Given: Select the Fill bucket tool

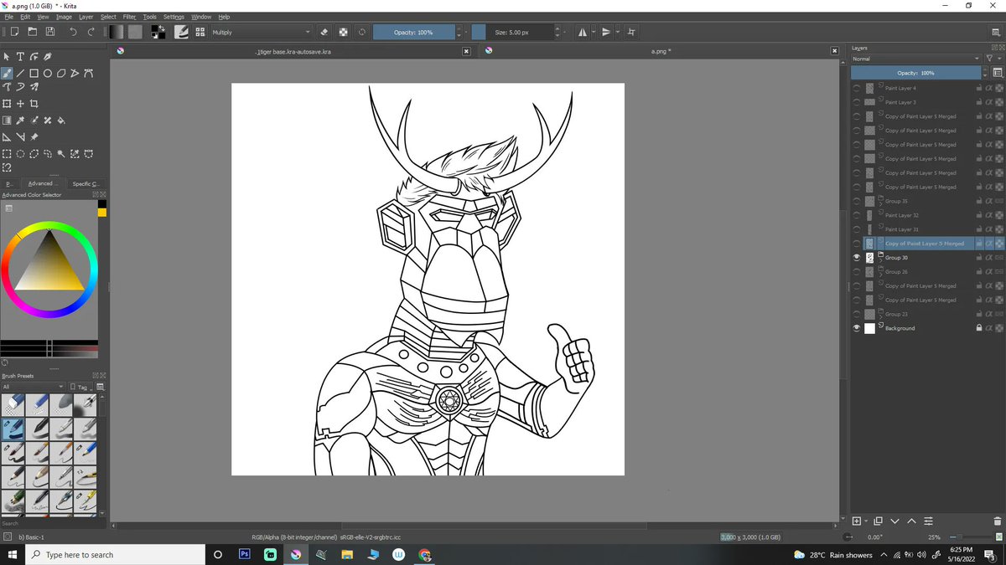Looking at the screenshot, I should click(61, 121).
